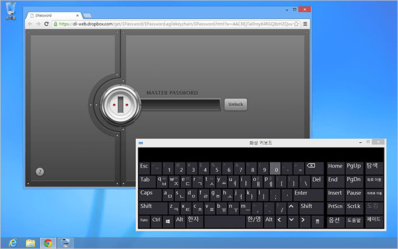The height and width of the screenshot is (249, 398).
Task: Go forward in Chrome
Action: [38, 24]
